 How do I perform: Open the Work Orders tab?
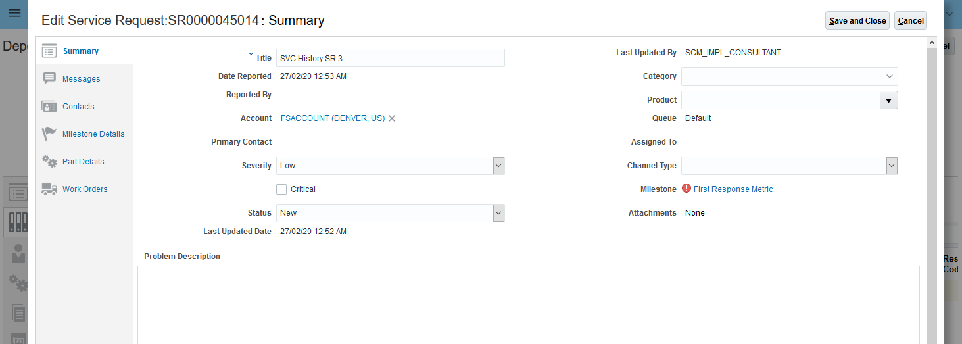click(x=85, y=189)
